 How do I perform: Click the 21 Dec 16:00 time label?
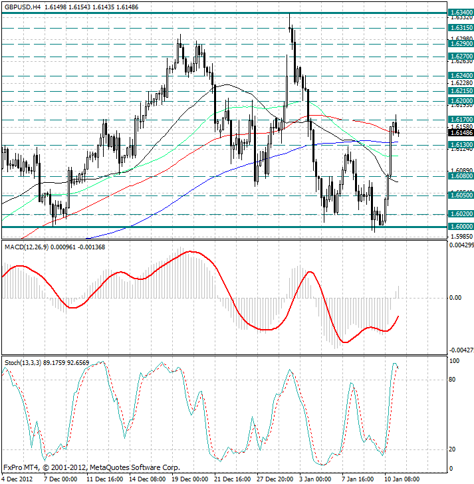[x=233, y=479]
